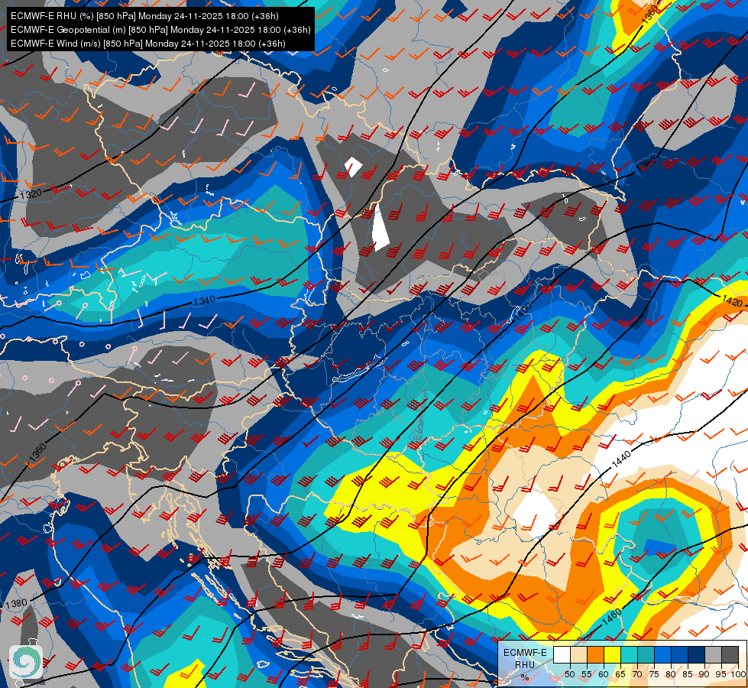Click the legend tick value 95

click(x=721, y=675)
